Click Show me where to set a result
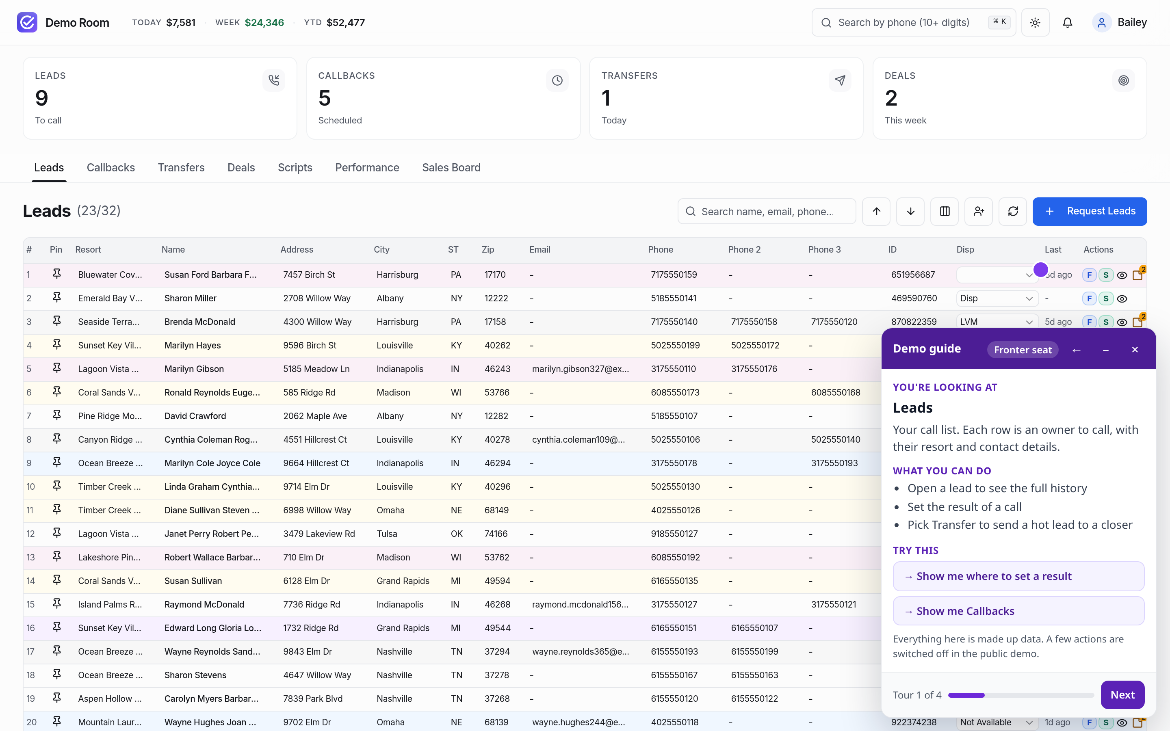This screenshot has height=731, width=1170. (1018, 576)
